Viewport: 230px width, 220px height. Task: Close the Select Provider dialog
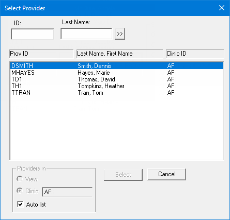(x=222, y=8)
